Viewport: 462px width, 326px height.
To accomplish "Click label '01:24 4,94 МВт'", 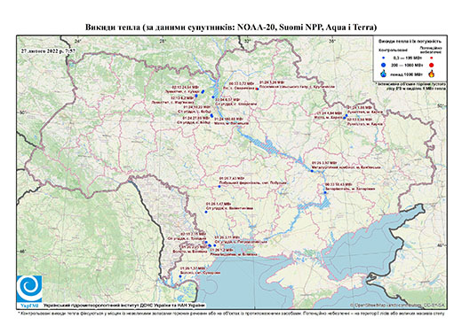I will (x=330, y=113).
